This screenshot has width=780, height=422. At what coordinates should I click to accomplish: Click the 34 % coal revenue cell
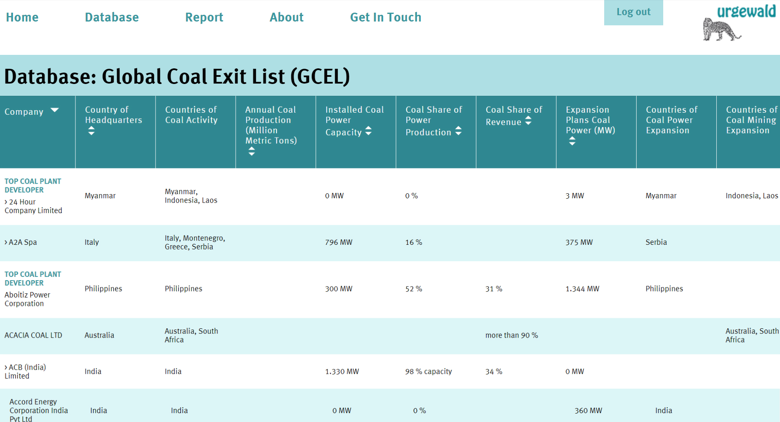(x=494, y=371)
